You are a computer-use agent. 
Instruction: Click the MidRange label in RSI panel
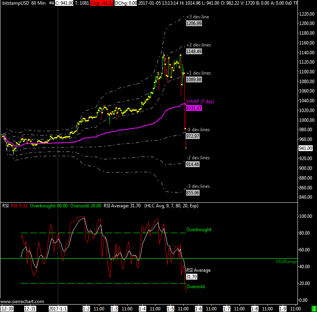[286, 262]
